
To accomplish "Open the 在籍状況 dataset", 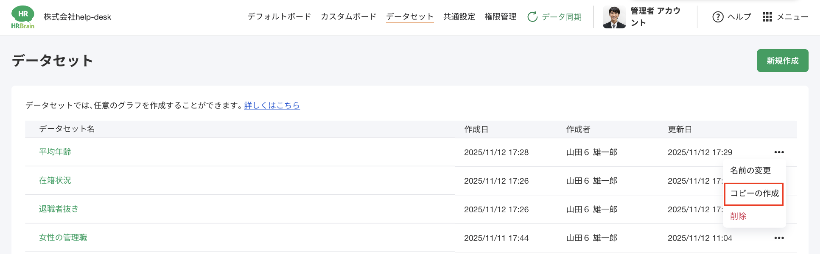I will click(x=55, y=180).
